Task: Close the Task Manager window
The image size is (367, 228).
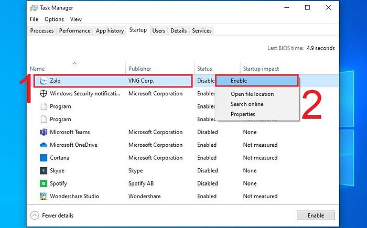Action: (x=328, y=7)
